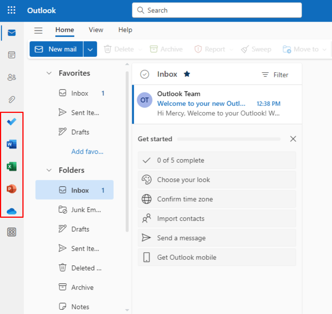Screen dimensions: 332x314
Task: Mark the Outlook Team message complete checkmark
Action: (x=144, y=100)
